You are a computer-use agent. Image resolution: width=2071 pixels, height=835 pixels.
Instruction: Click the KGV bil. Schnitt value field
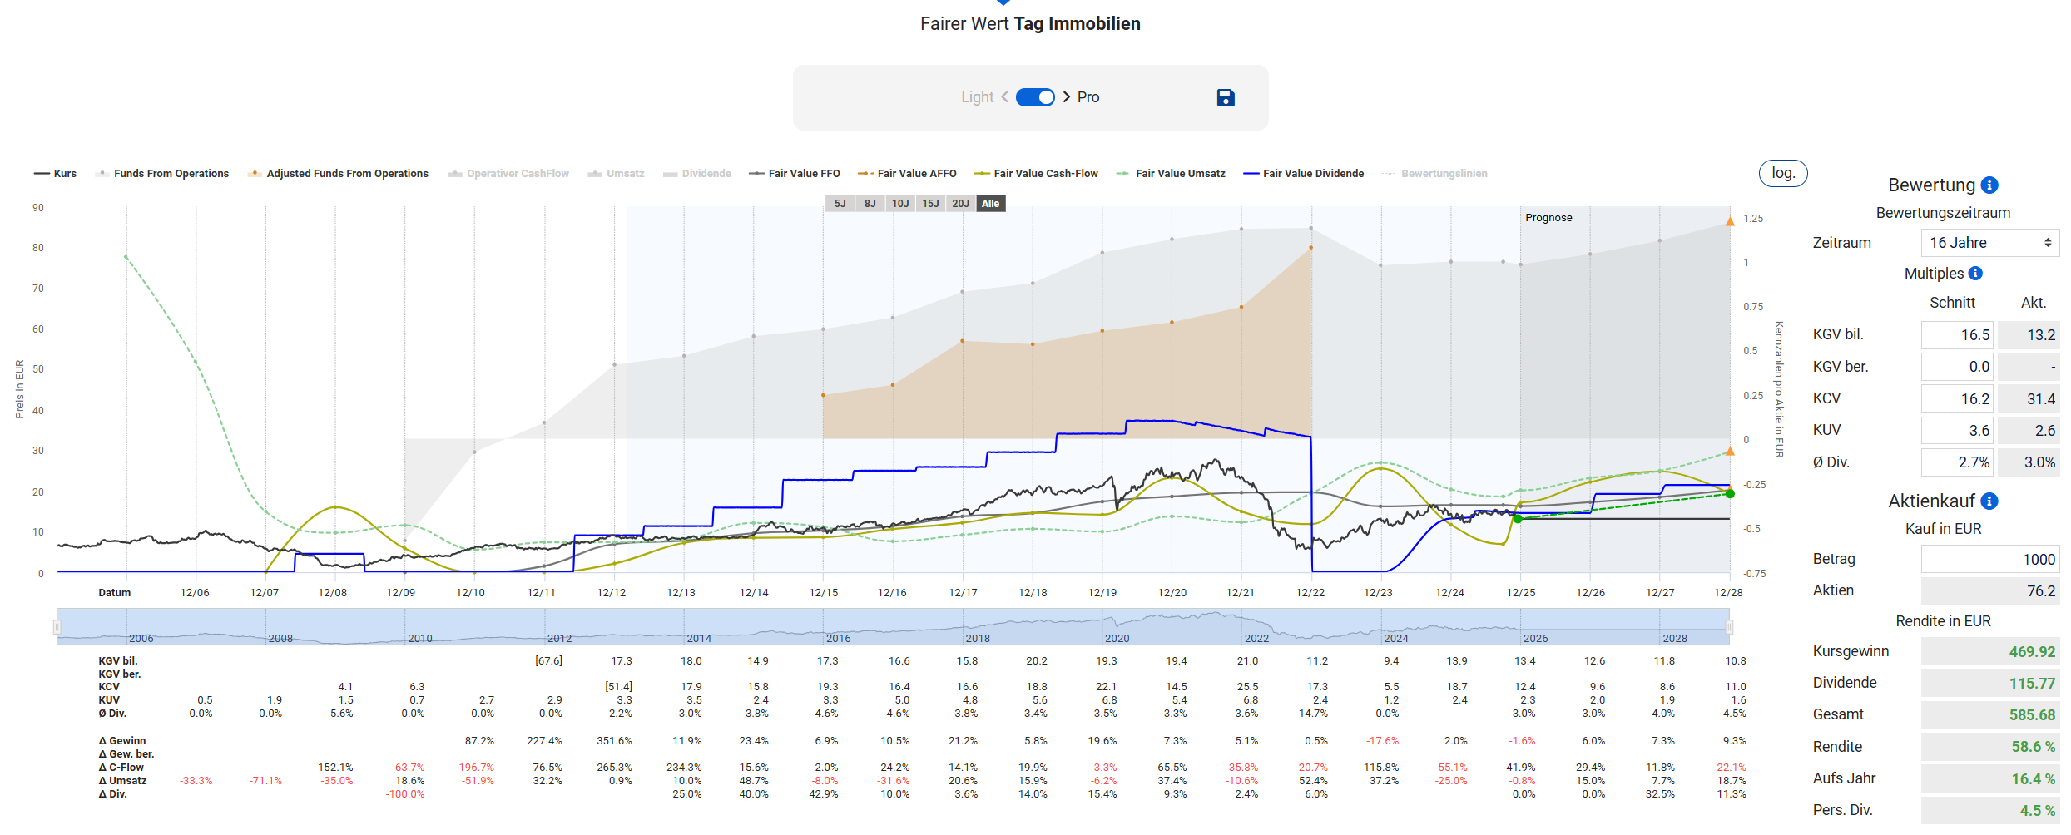1957,335
